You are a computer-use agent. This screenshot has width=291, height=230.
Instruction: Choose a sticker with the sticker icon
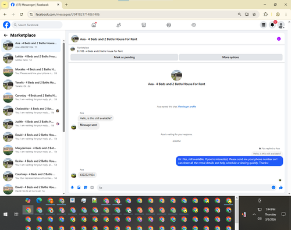tap(86, 187)
